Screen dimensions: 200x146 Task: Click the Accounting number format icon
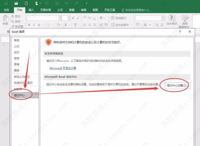click(x=138, y=25)
